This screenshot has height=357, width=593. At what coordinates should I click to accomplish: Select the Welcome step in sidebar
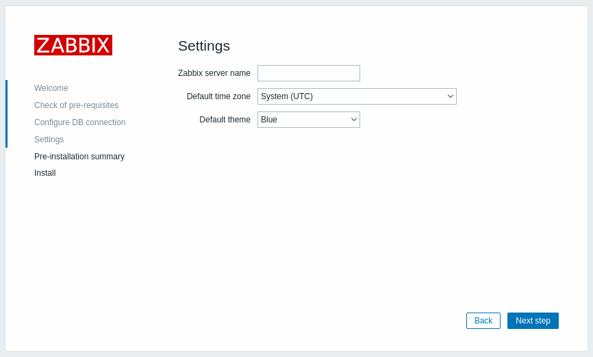pos(51,88)
